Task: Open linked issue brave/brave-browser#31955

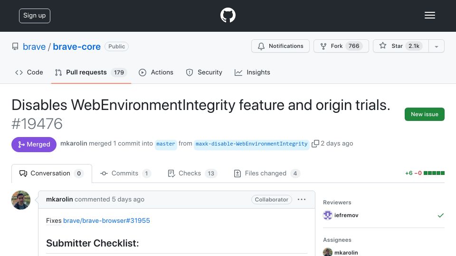Action: point(106,220)
